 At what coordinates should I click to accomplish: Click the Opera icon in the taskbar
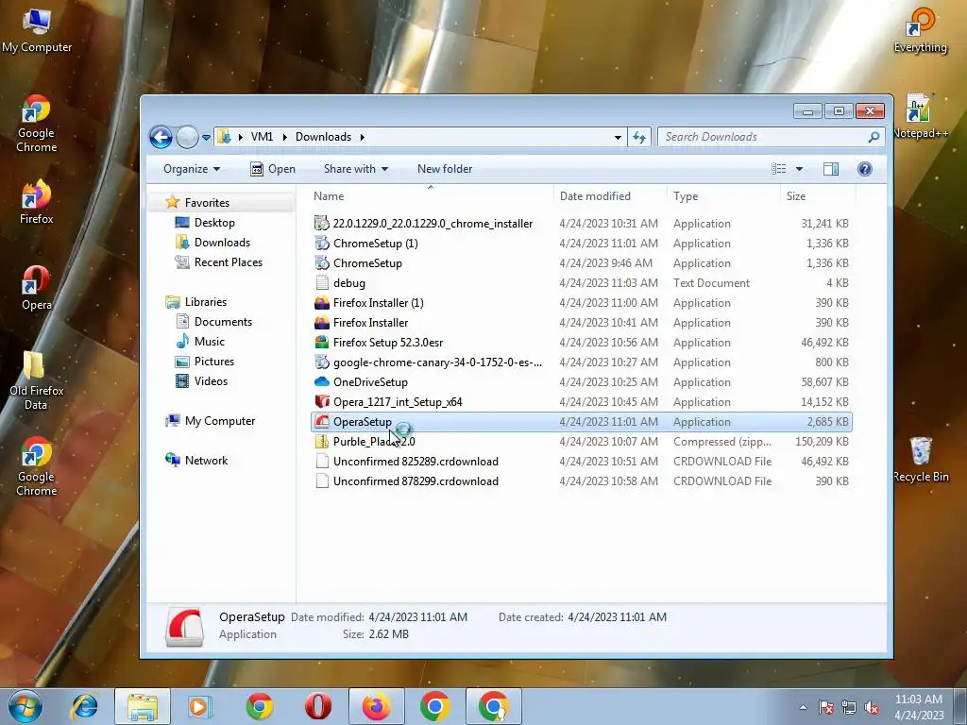click(x=317, y=706)
